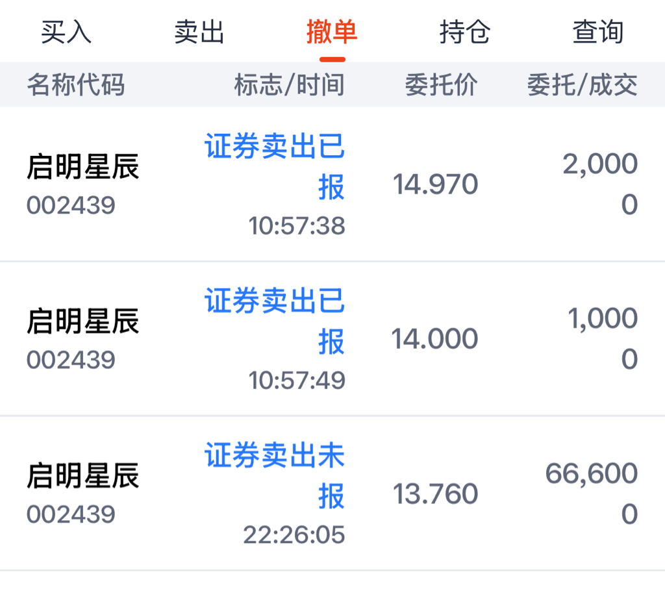Screen dimensions: 665x591
Task: Go to the 持仓 (Positions) tab
Action: [464, 32]
